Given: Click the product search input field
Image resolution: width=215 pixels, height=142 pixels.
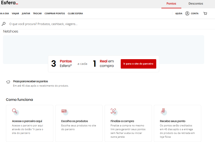Looking at the screenshot, I should coord(81,24).
